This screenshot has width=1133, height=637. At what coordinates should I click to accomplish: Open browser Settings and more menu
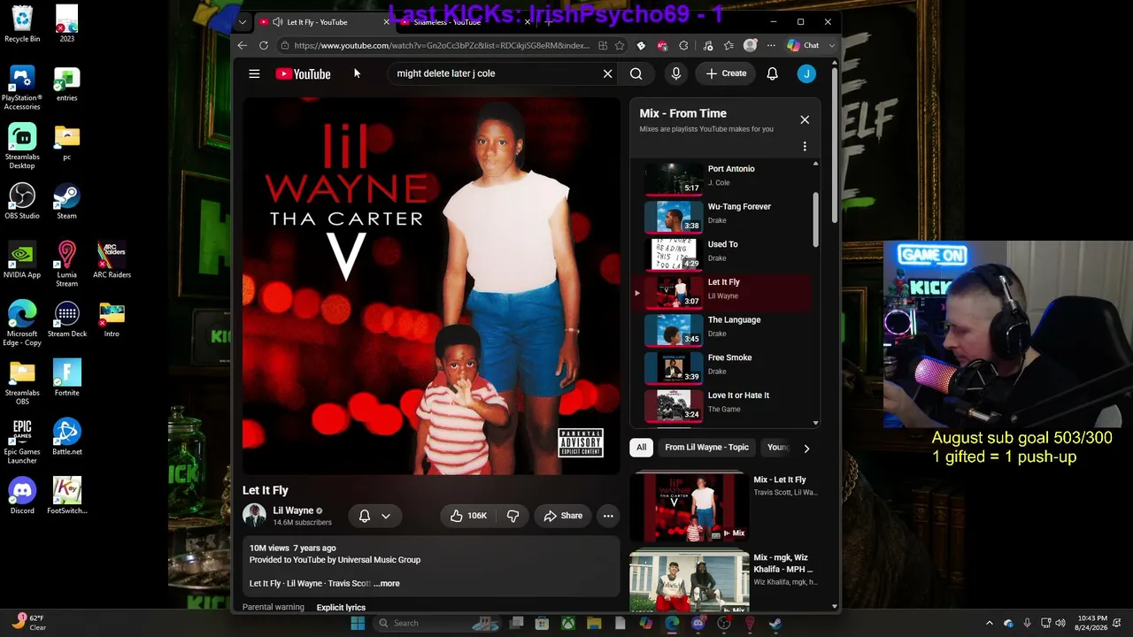pyautogui.click(x=771, y=45)
